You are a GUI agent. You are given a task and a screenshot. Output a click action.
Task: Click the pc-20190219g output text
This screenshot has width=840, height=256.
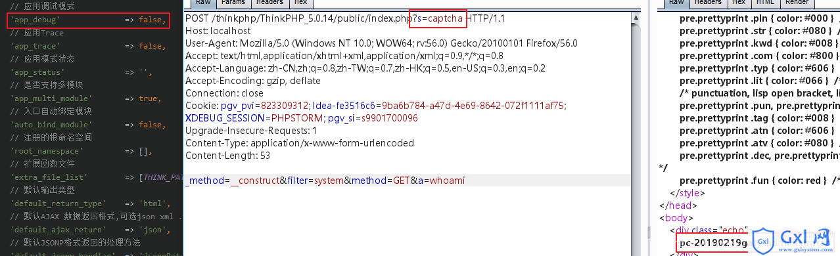click(x=713, y=244)
